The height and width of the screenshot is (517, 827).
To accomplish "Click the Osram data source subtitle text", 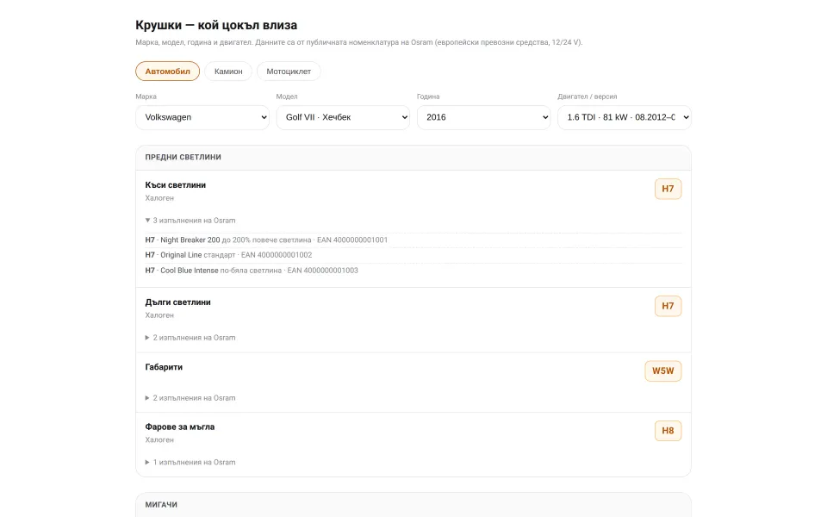I will (359, 42).
